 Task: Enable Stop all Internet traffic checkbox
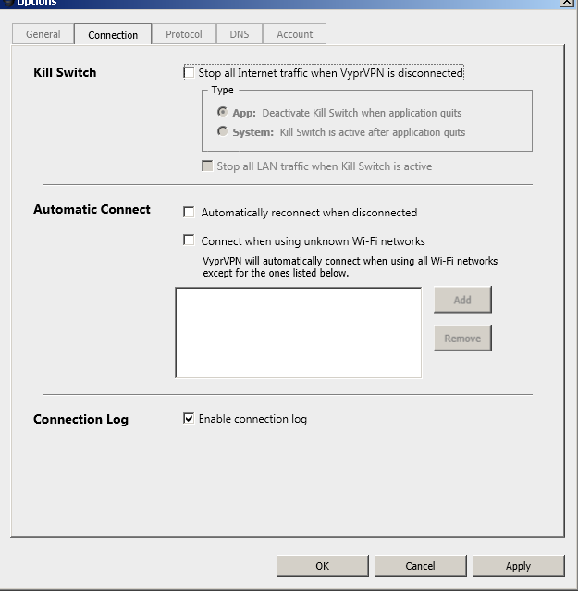[190, 72]
